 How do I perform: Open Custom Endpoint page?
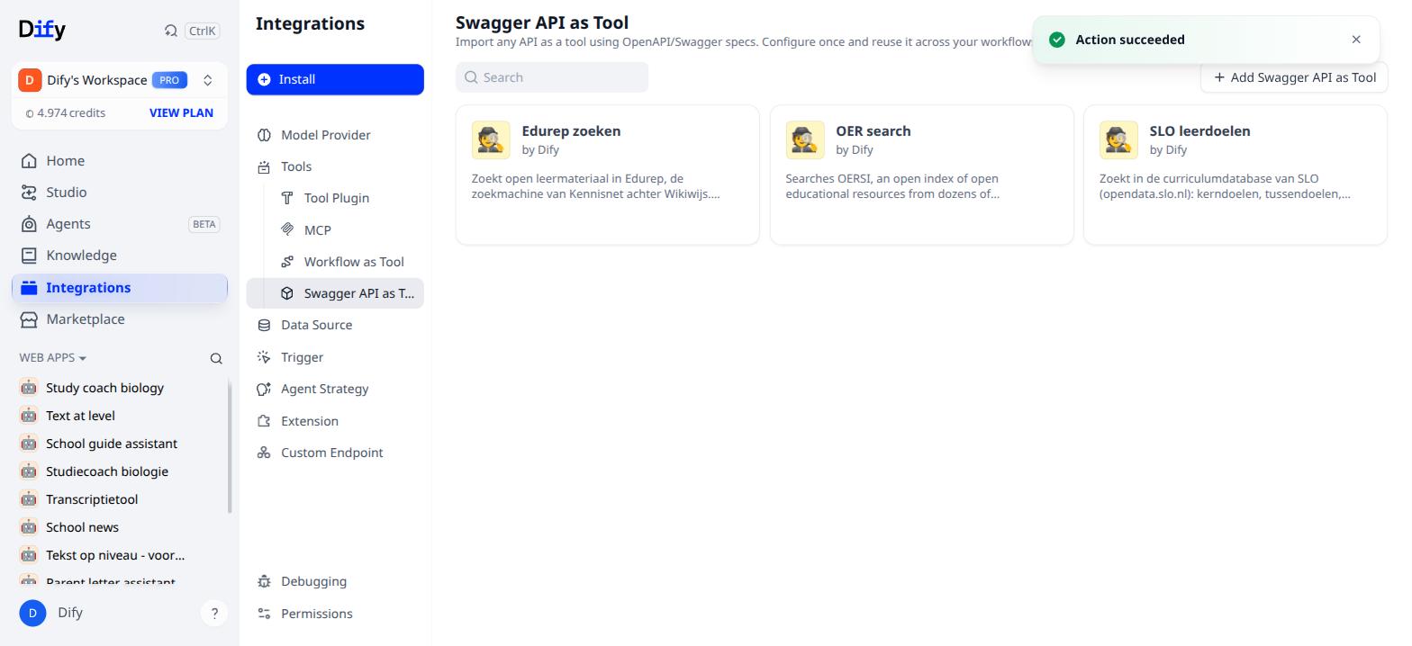(x=335, y=453)
